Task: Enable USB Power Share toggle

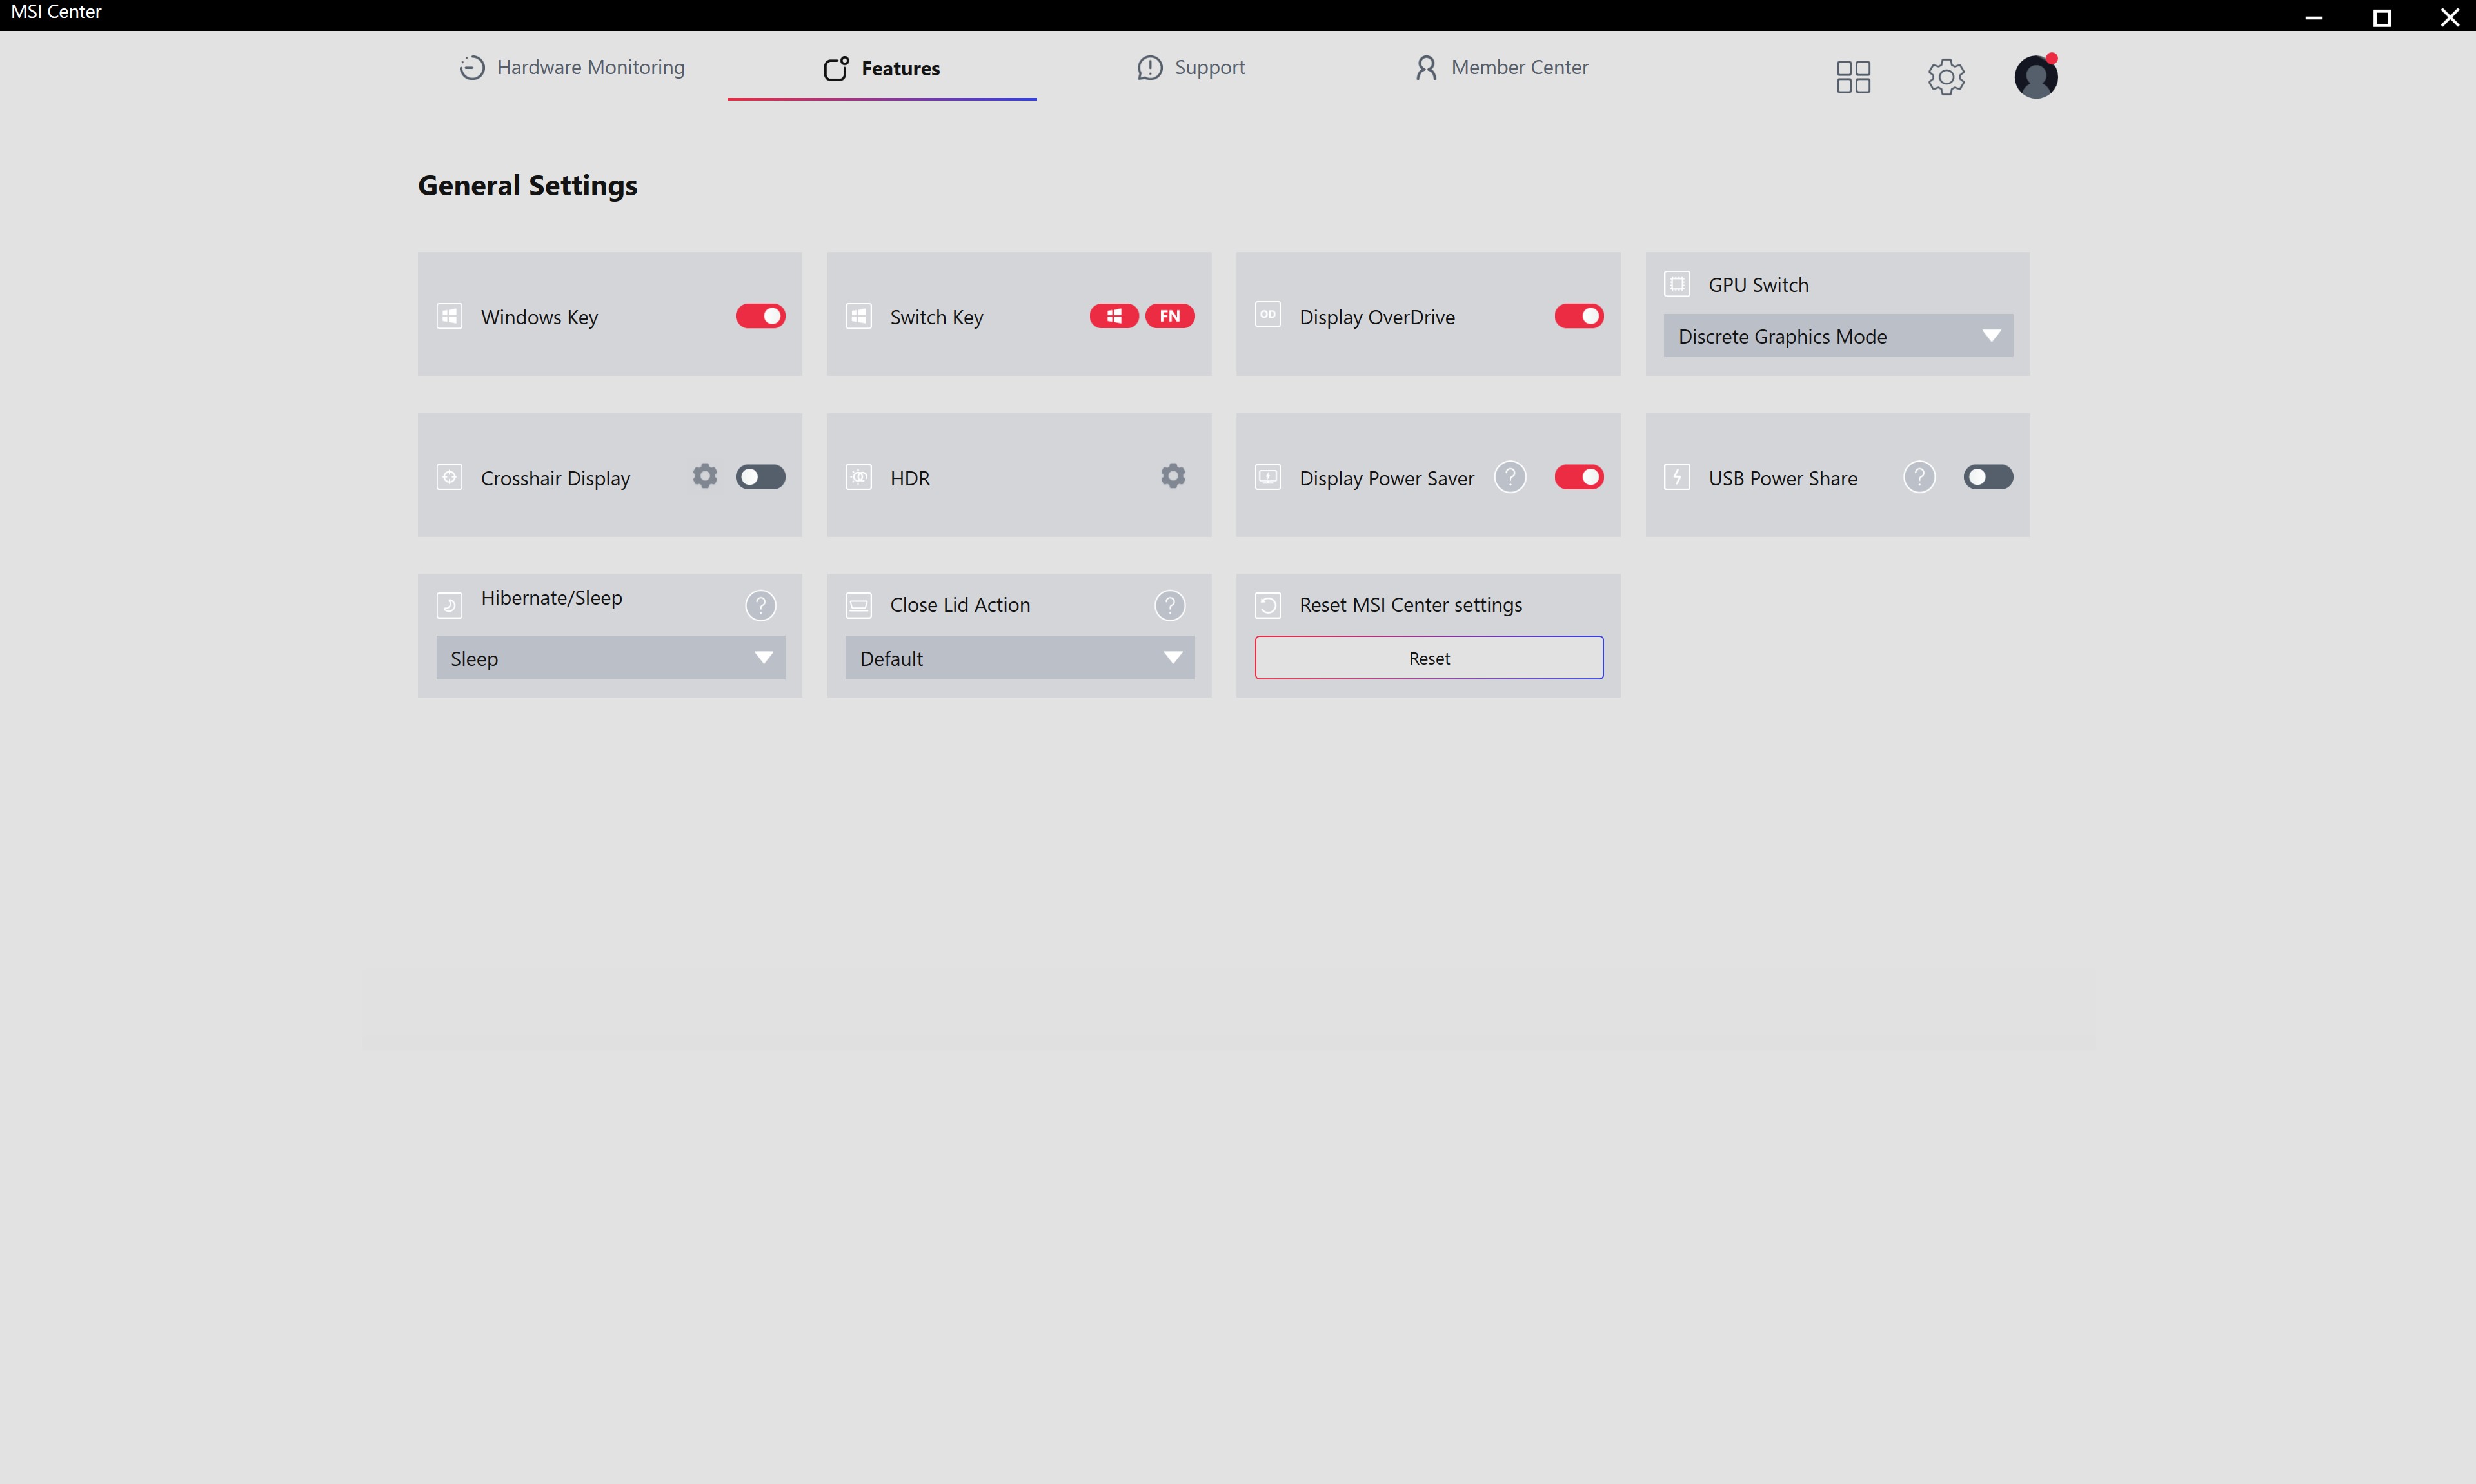Action: click(x=1988, y=477)
